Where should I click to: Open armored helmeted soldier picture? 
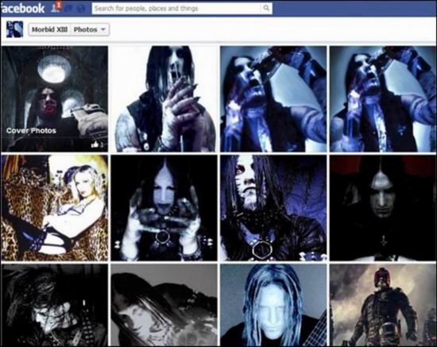click(383, 305)
